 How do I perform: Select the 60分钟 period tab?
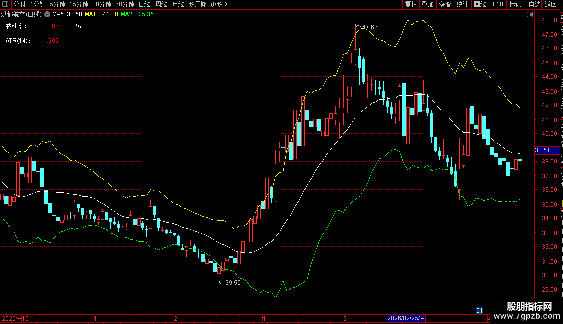click(124, 4)
